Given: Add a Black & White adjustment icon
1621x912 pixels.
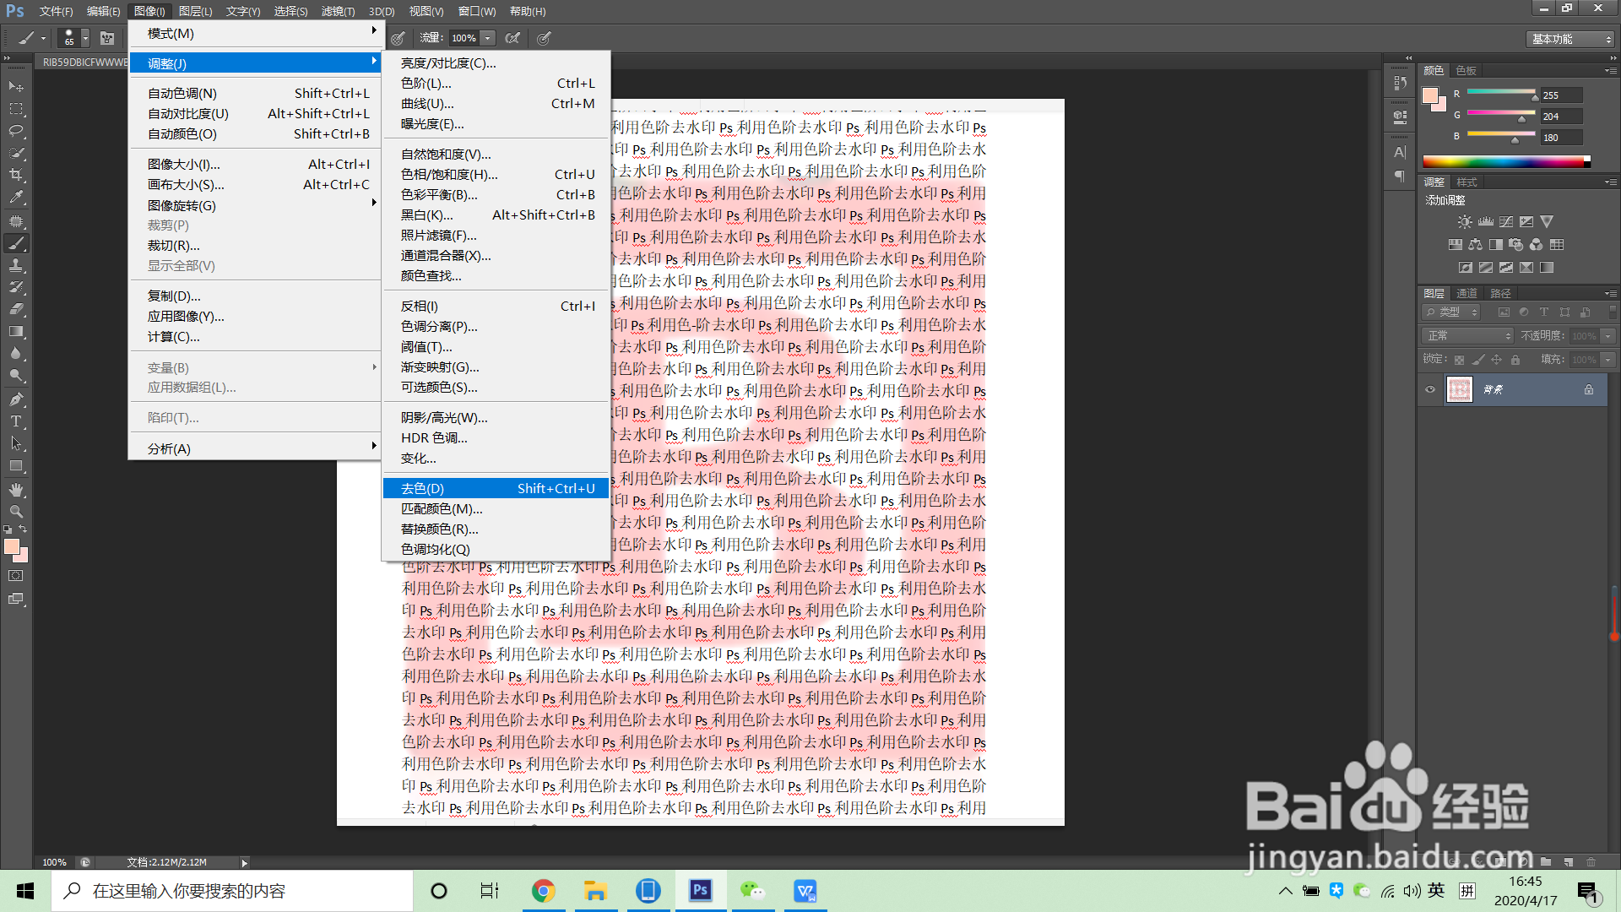Looking at the screenshot, I should [1495, 245].
